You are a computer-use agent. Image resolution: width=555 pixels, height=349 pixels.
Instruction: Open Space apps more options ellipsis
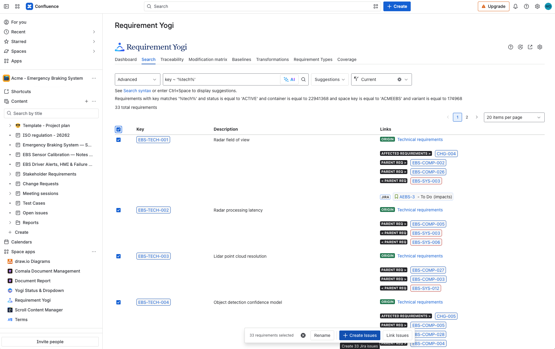pyautogui.click(x=94, y=252)
